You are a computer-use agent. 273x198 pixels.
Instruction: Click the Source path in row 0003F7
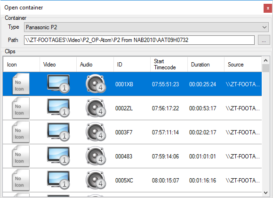pos(243,132)
